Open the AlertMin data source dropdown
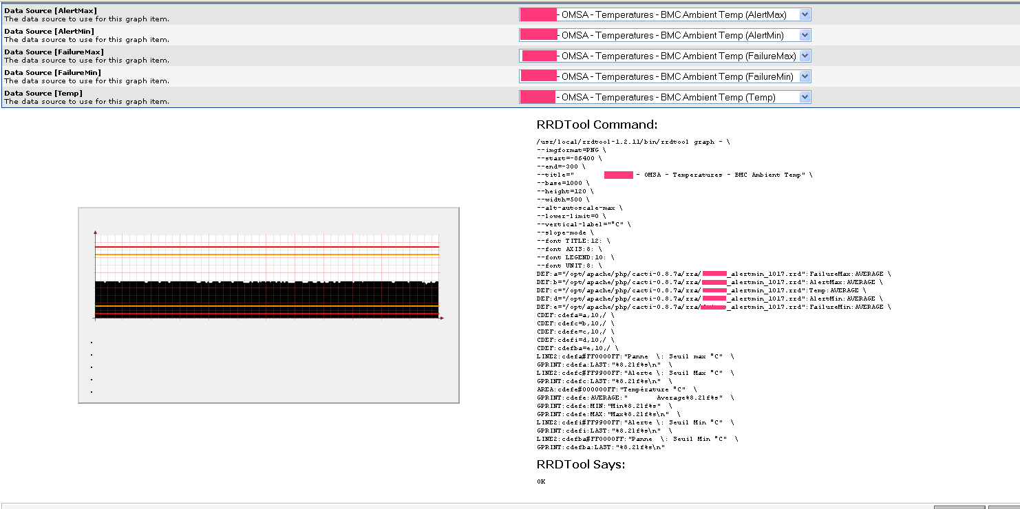This screenshot has height=509, width=1020. (x=665, y=35)
